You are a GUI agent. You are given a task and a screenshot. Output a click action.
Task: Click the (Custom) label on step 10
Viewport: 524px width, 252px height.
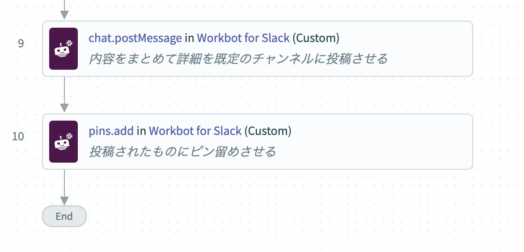(x=268, y=131)
